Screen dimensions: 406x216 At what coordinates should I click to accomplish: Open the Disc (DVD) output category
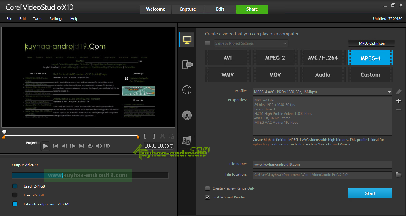[187, 115]
